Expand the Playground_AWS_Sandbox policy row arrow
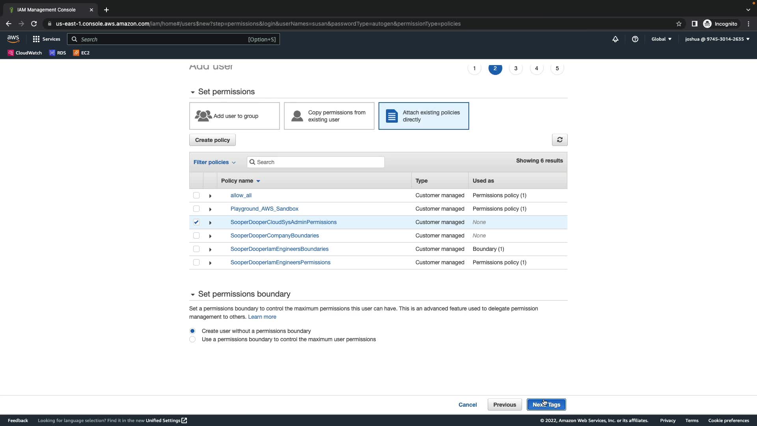757x426 pixels. 210,209
